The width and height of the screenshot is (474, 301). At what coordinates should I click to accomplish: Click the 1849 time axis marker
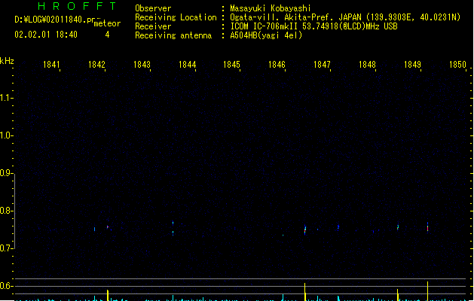(412, 65)
